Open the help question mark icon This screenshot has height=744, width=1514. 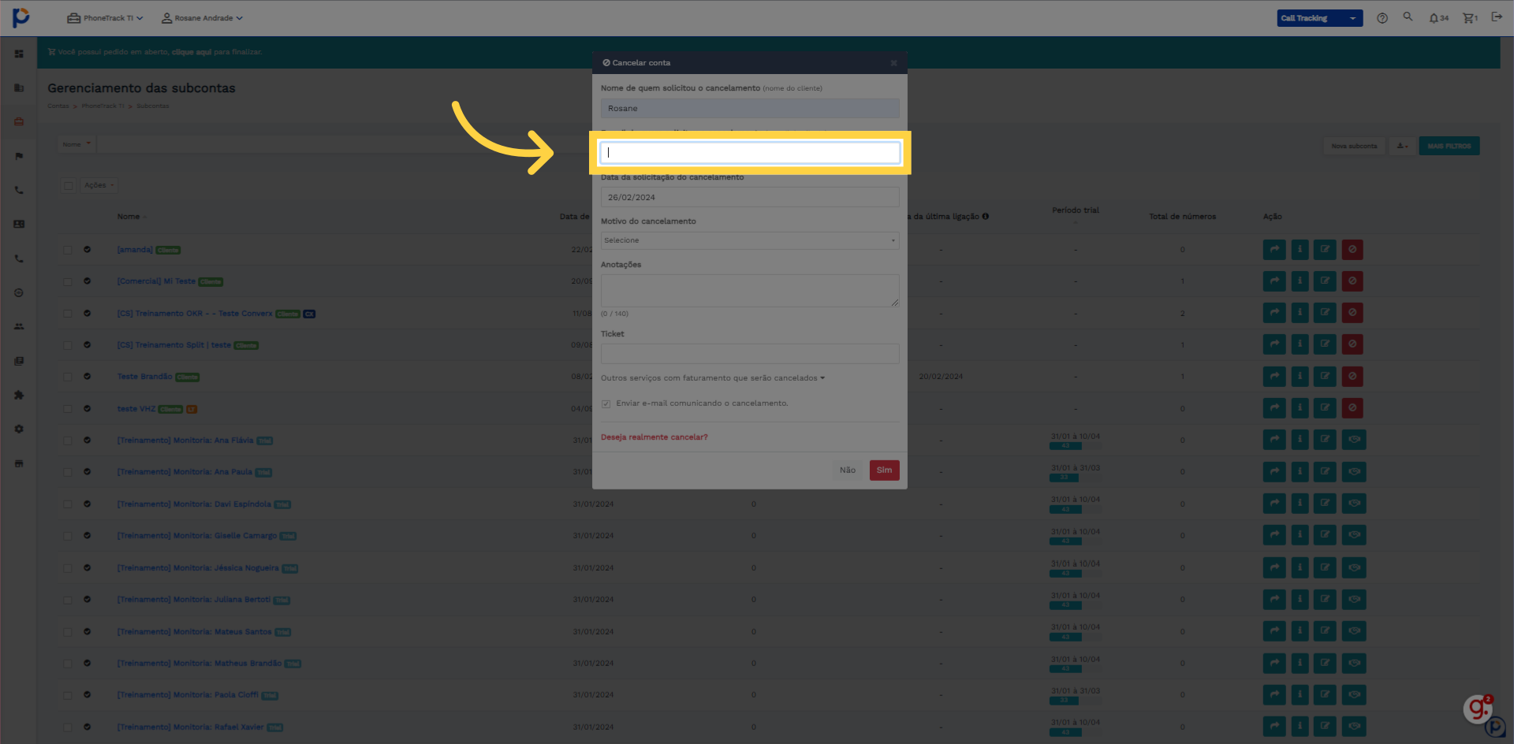pyautogui.click(x=1382, y=18)
